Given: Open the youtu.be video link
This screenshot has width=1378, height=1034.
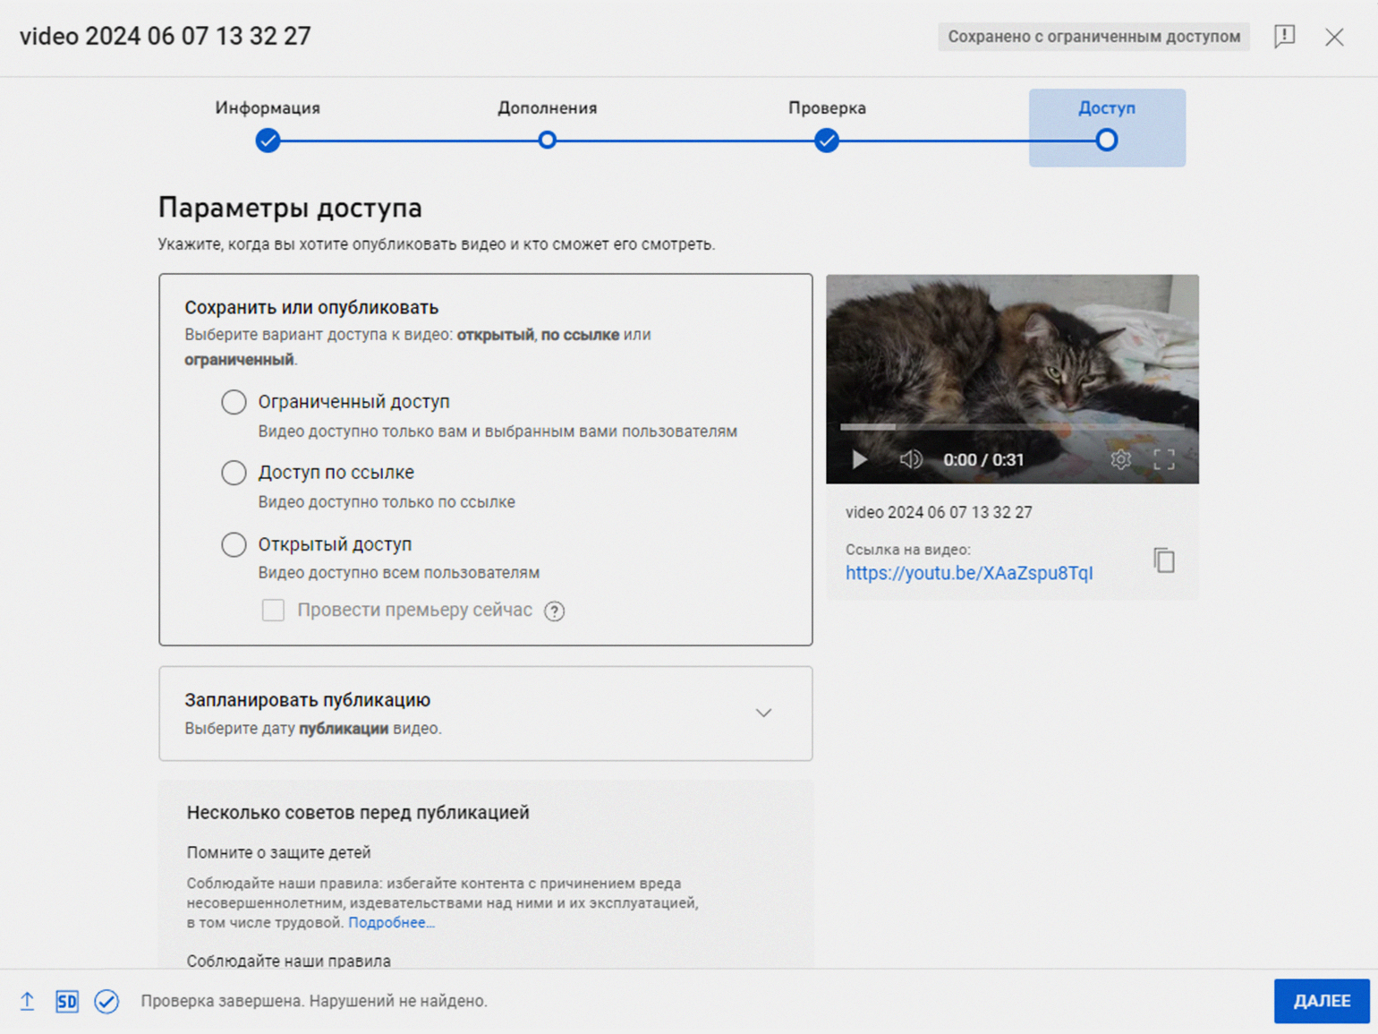Looking at the screenshot, I should coord(969,573).
